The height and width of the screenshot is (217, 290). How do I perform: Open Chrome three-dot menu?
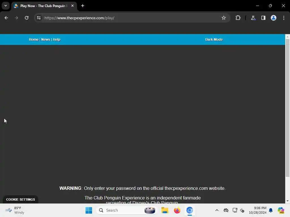[284, 18]
